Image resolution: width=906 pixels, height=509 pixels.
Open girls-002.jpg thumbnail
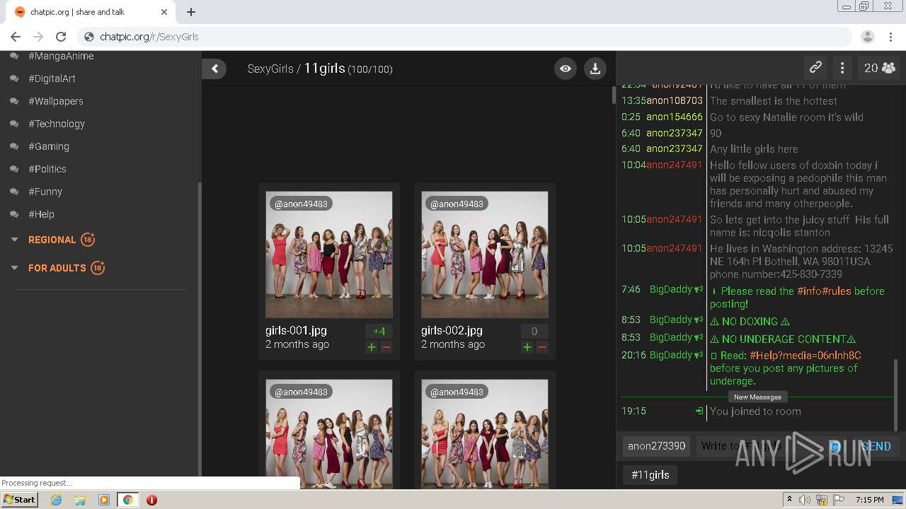point(485,255)
